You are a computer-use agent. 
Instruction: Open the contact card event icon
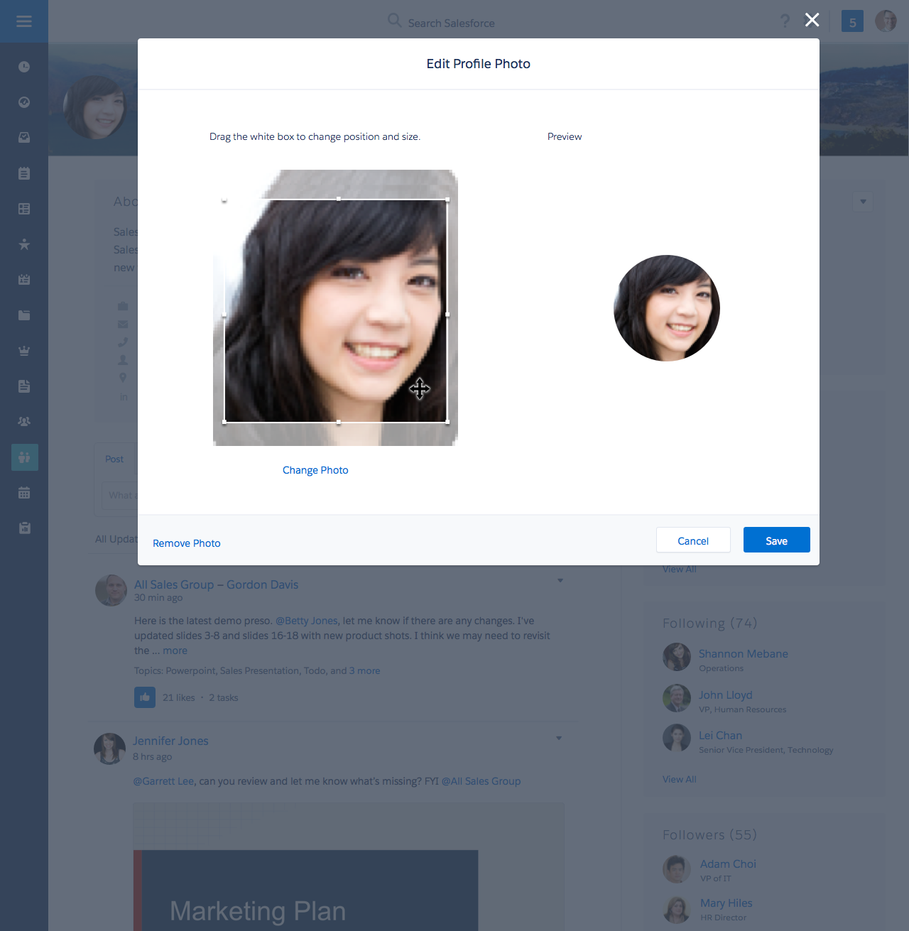tap(24, 280)
